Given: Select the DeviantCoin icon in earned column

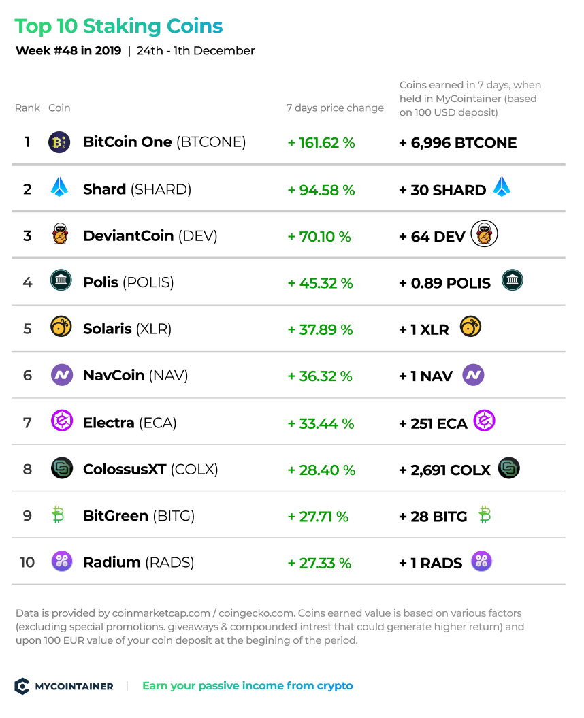Looking at the screenshot, I should [x=484, y=233].
